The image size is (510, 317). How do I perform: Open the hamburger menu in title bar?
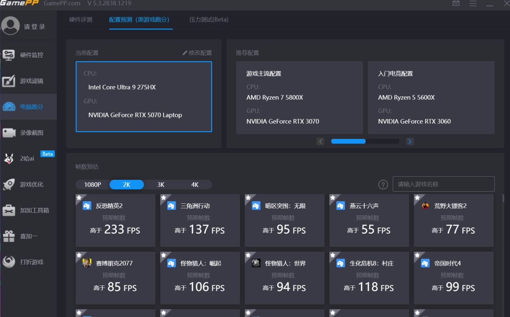[x=473, y=4]
